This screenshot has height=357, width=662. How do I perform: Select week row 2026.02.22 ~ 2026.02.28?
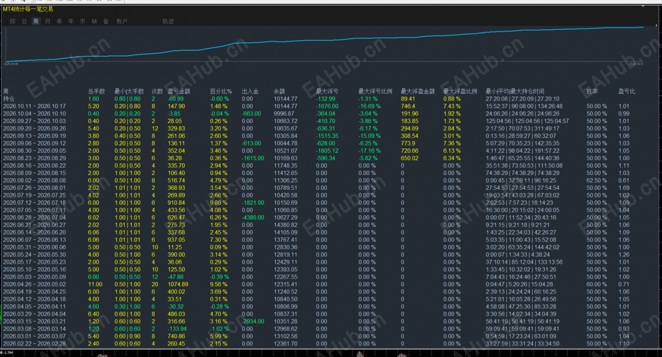click(34, 343)
